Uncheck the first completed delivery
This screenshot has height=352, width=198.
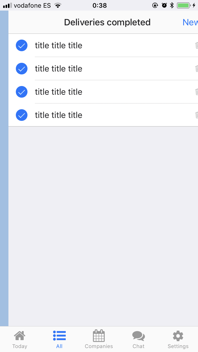[x=21, y=45]
